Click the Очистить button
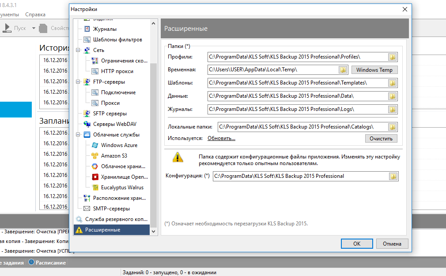The width and height of the screenshot is (446, 276). tap(381, 138)
